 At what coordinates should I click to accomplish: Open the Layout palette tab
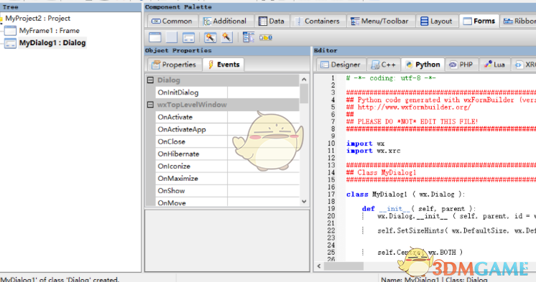click(437, 21)
